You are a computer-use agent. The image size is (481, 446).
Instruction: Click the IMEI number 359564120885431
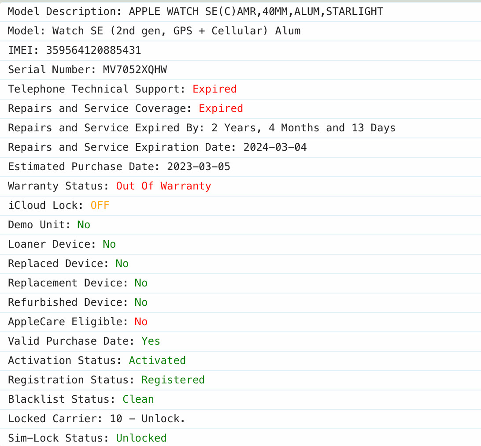tap(93, 50)
